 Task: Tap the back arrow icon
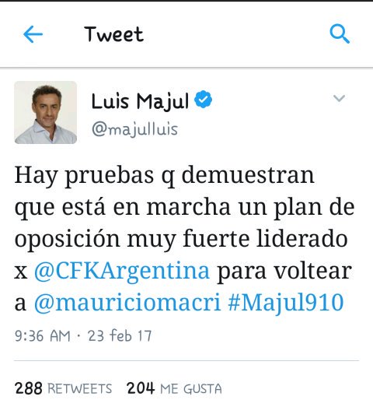coord(33,34)
